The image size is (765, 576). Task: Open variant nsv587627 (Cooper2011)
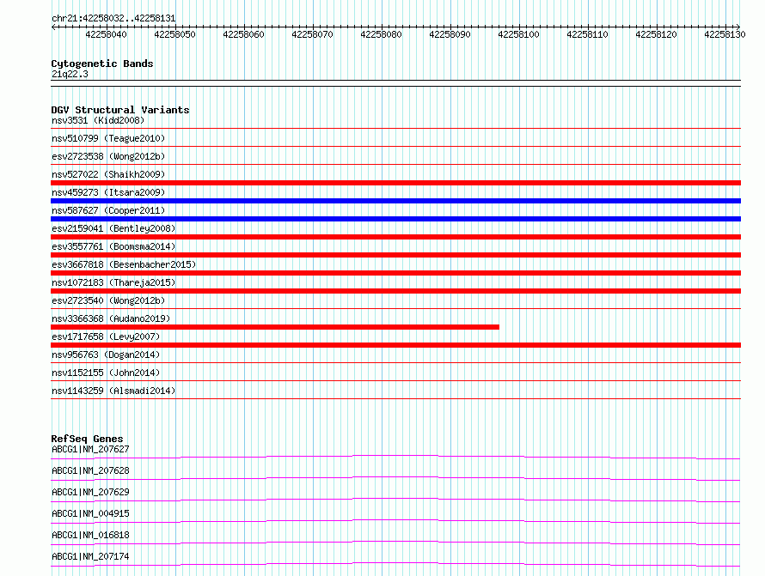coord(108,210)
